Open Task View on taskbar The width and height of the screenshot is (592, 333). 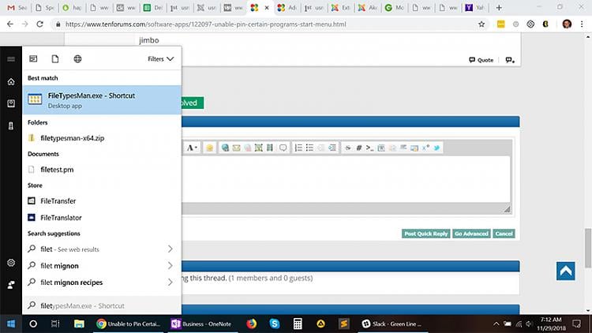click(55, 324)
